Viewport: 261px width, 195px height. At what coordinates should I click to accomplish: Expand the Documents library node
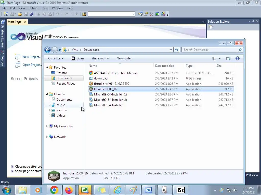(x=49, y=100)
